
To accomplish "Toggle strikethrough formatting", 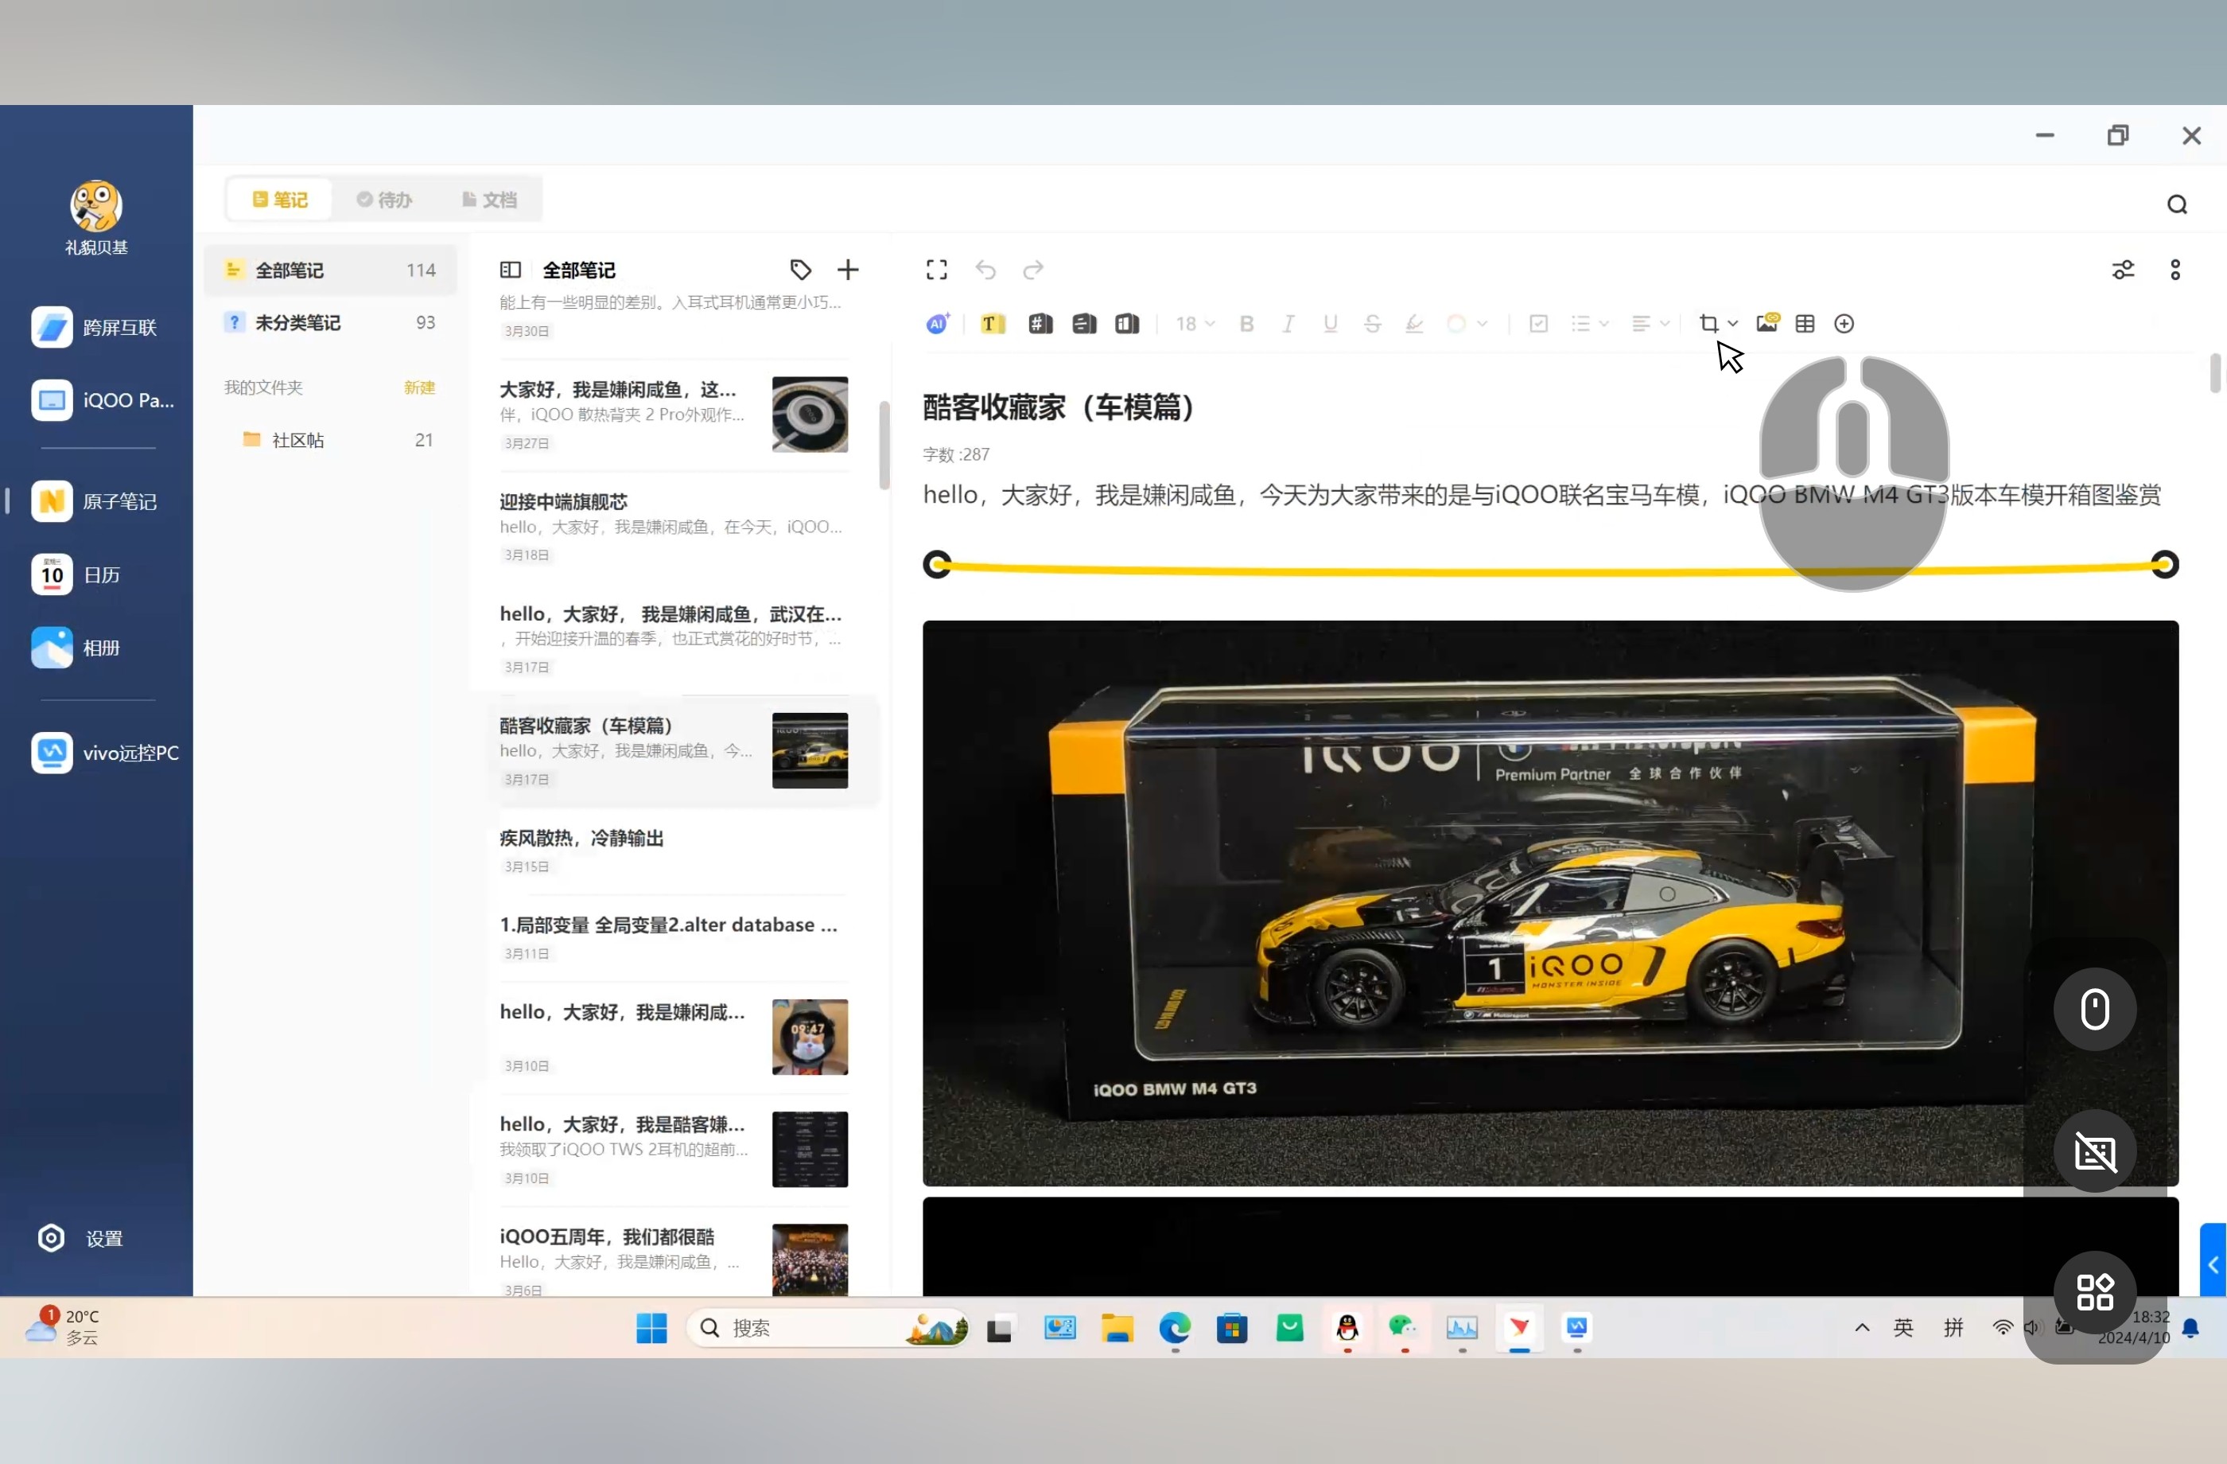I will tap(1372, 324).
